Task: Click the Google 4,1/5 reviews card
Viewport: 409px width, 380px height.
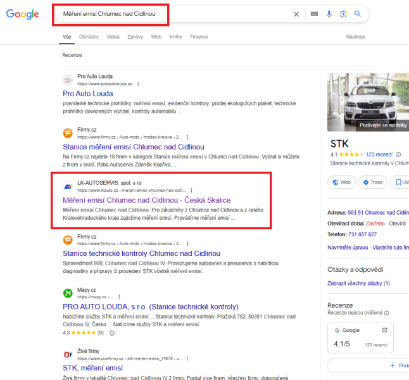Action: coord(360,338)
